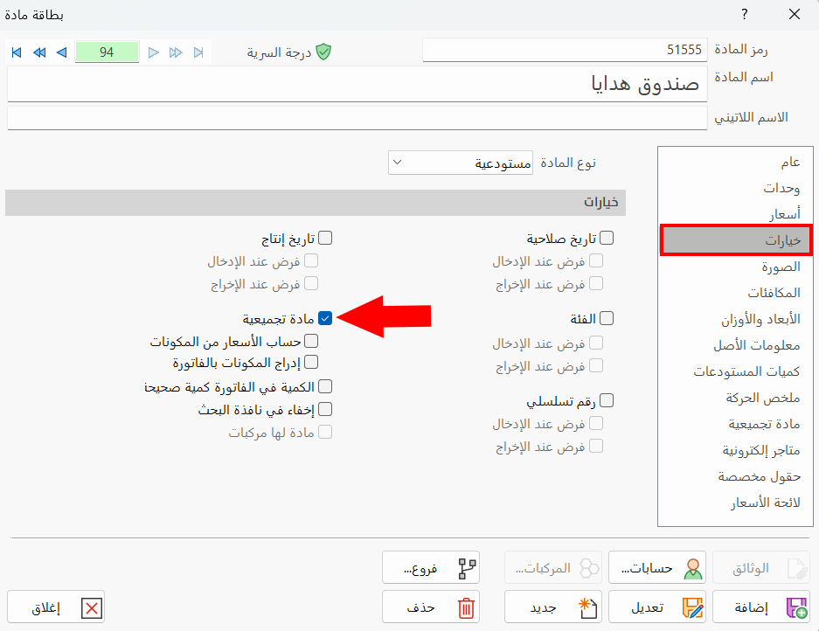Go to first record navigation icon

click(x=17, y=52)
